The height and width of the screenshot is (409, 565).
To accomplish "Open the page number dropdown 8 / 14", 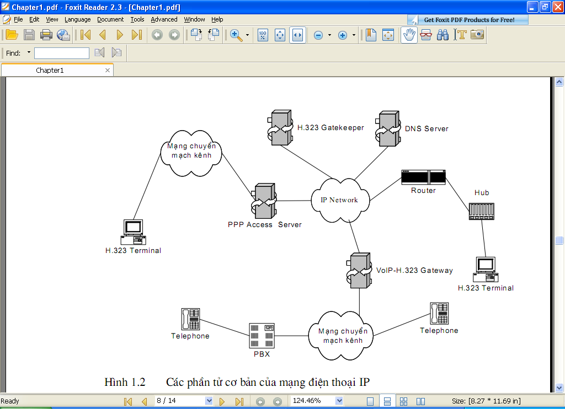I will point(209,400).
